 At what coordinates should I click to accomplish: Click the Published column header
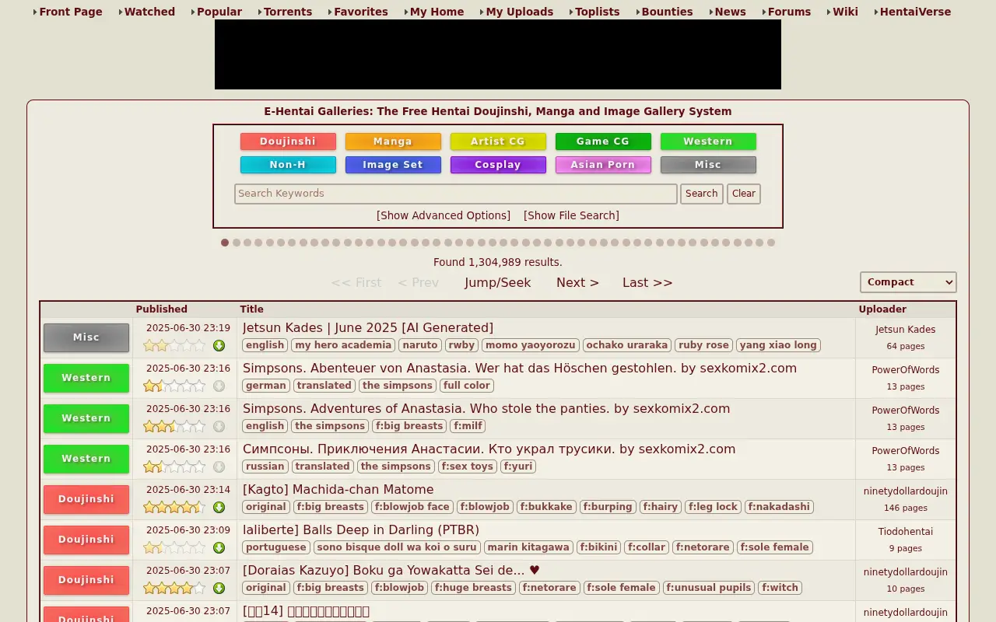click(162, 309)
